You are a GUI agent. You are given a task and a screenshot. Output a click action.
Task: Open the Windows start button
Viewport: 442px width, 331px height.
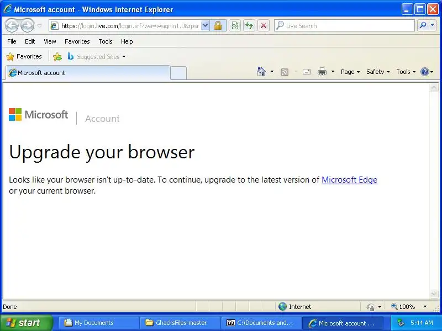point(26,323)
